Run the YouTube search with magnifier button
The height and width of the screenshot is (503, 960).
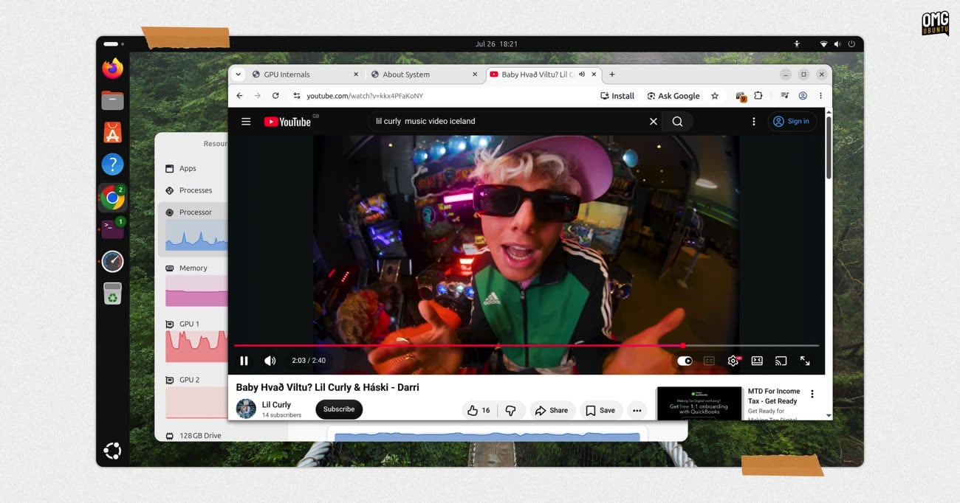click(677, 122)
